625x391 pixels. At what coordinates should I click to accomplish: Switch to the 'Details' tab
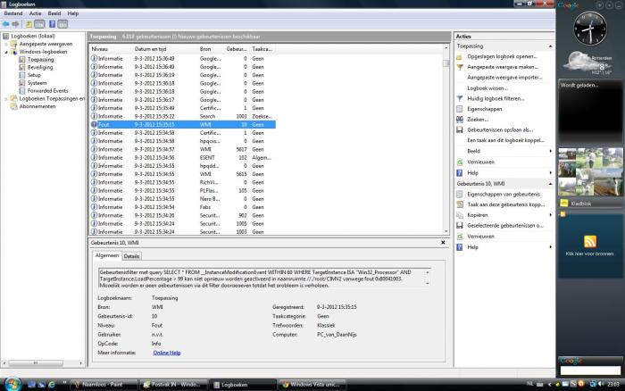(131, 256)
